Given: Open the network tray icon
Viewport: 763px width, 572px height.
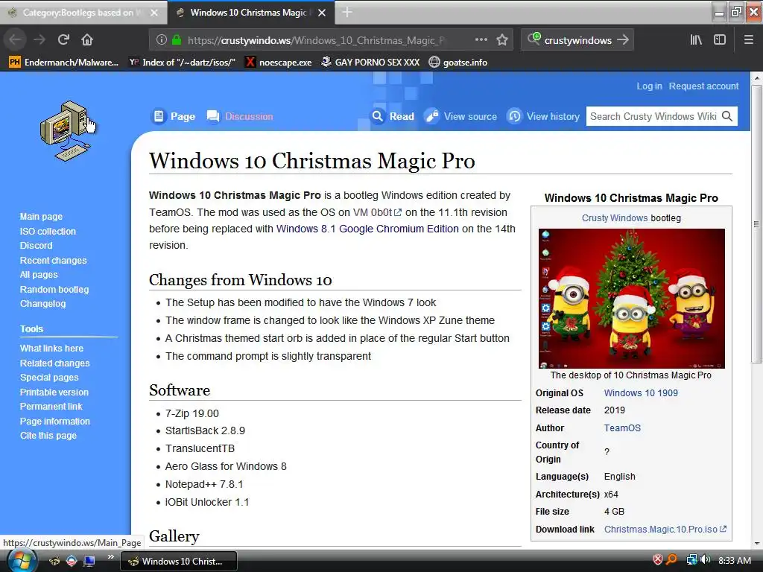Looking at the screenshot, I should point(691,560).
